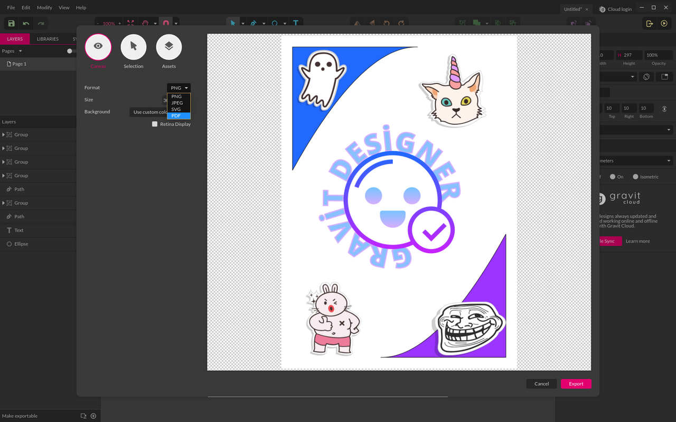Click the Undo arrow icon
This screenshot has height=422, width=676.
[26, 23]
